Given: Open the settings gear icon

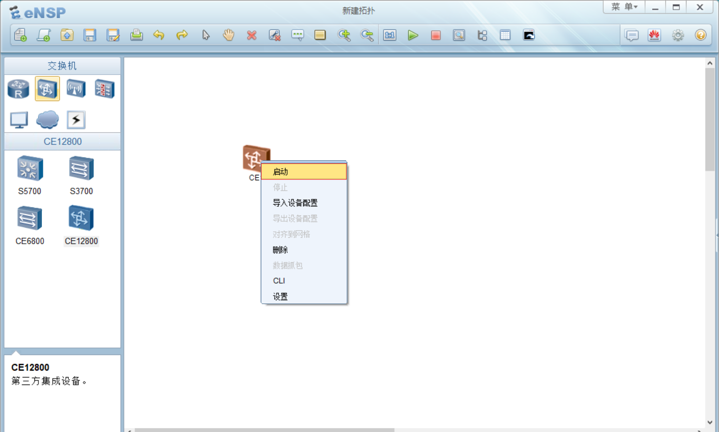Looking at the screenshot, I should coord(678,35).
